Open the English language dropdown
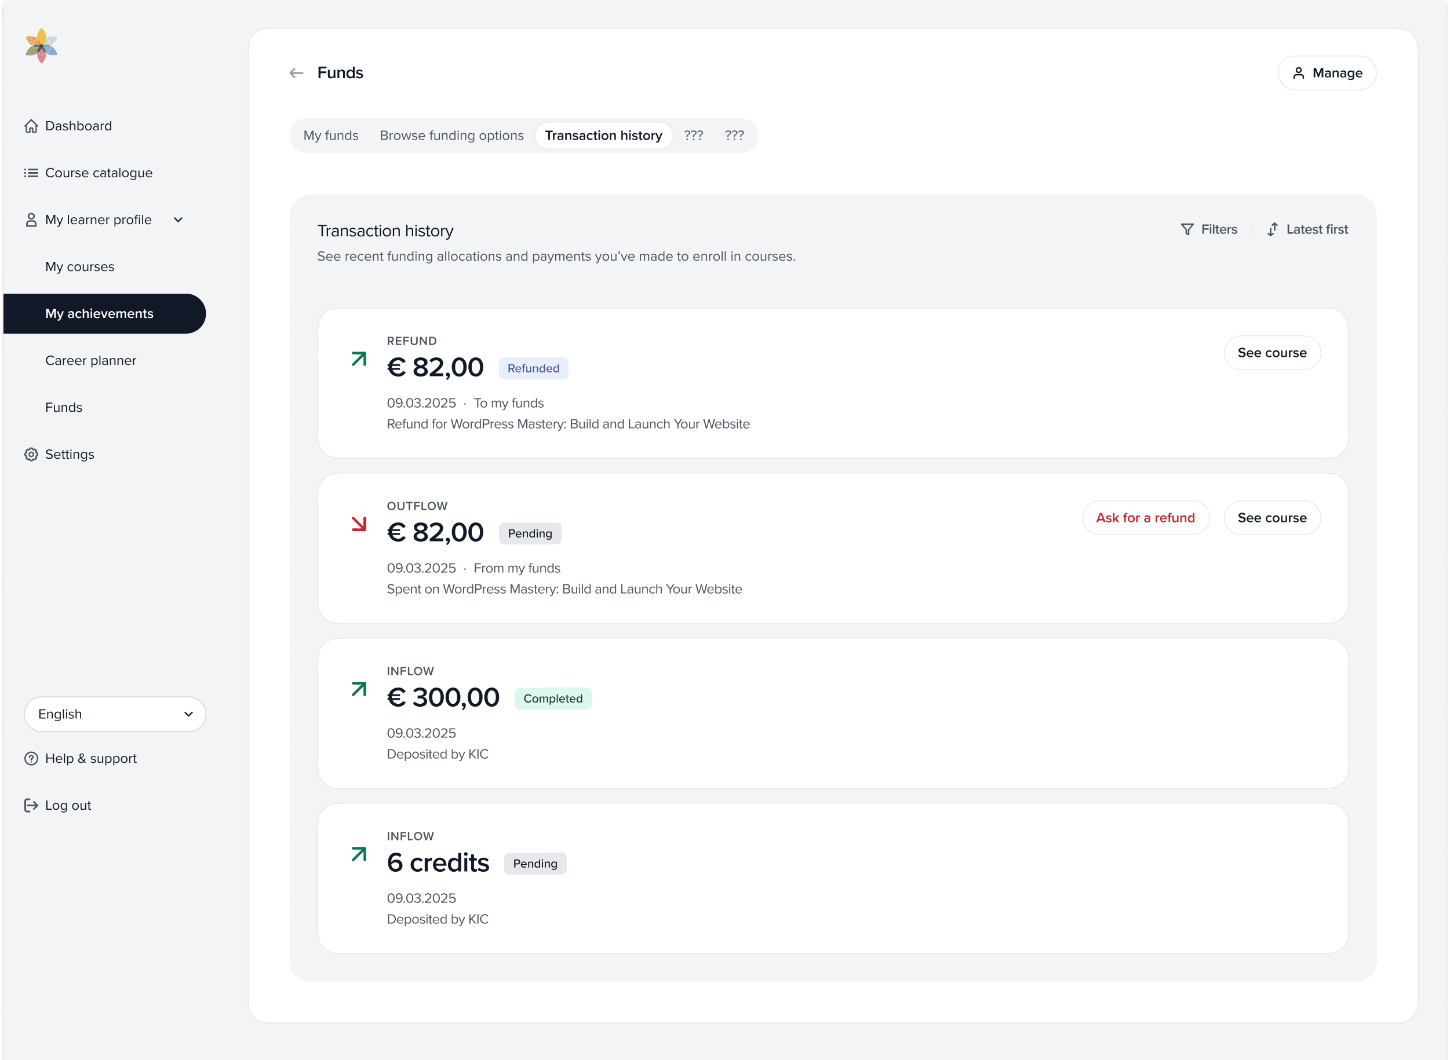Image resolution: width=1450 pixels, height=1060 pixels. (x=114, y=714)
